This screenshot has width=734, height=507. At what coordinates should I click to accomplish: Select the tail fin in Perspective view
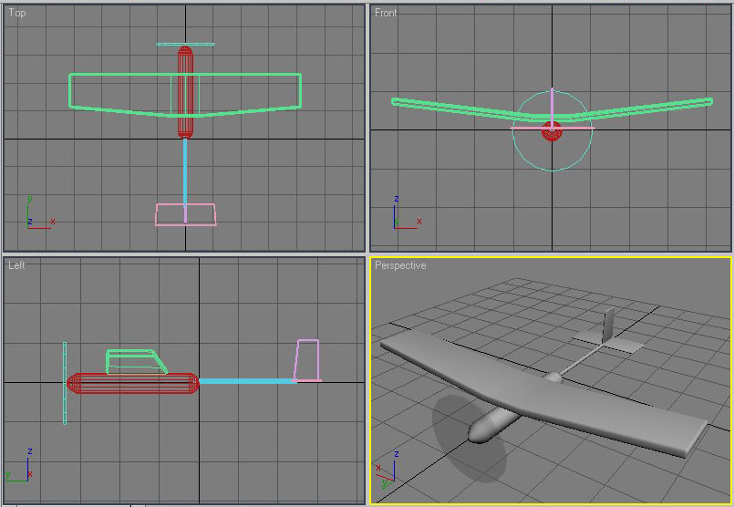point(608,324)
